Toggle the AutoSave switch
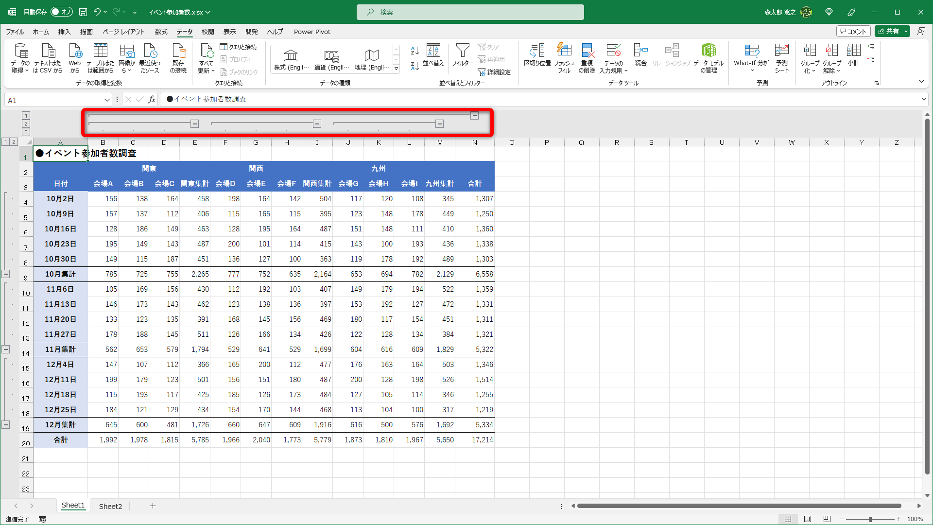 [x=62, y=12]
